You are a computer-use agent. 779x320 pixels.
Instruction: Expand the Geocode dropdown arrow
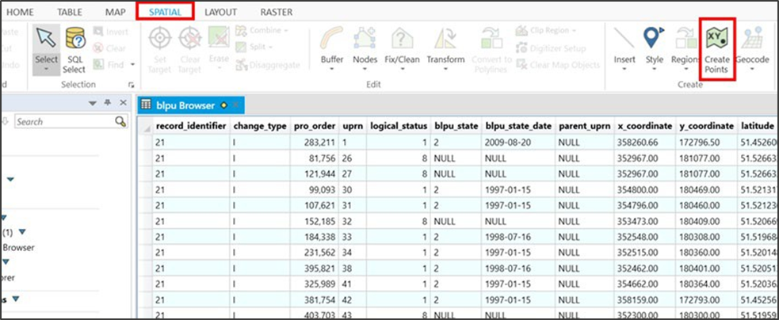[752, 70]
